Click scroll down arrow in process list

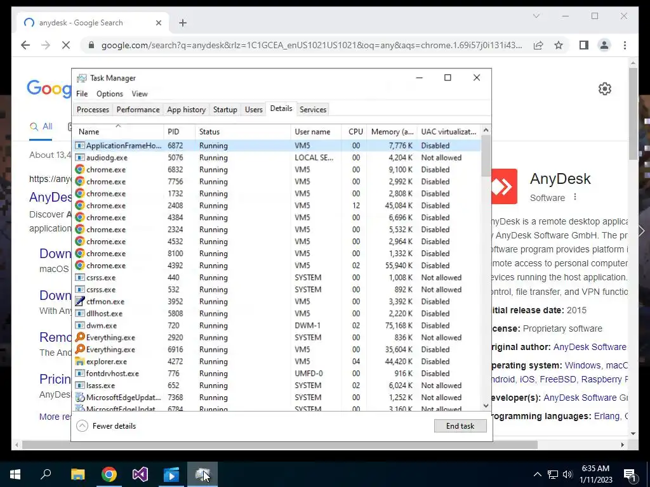[x=486, y=406]
